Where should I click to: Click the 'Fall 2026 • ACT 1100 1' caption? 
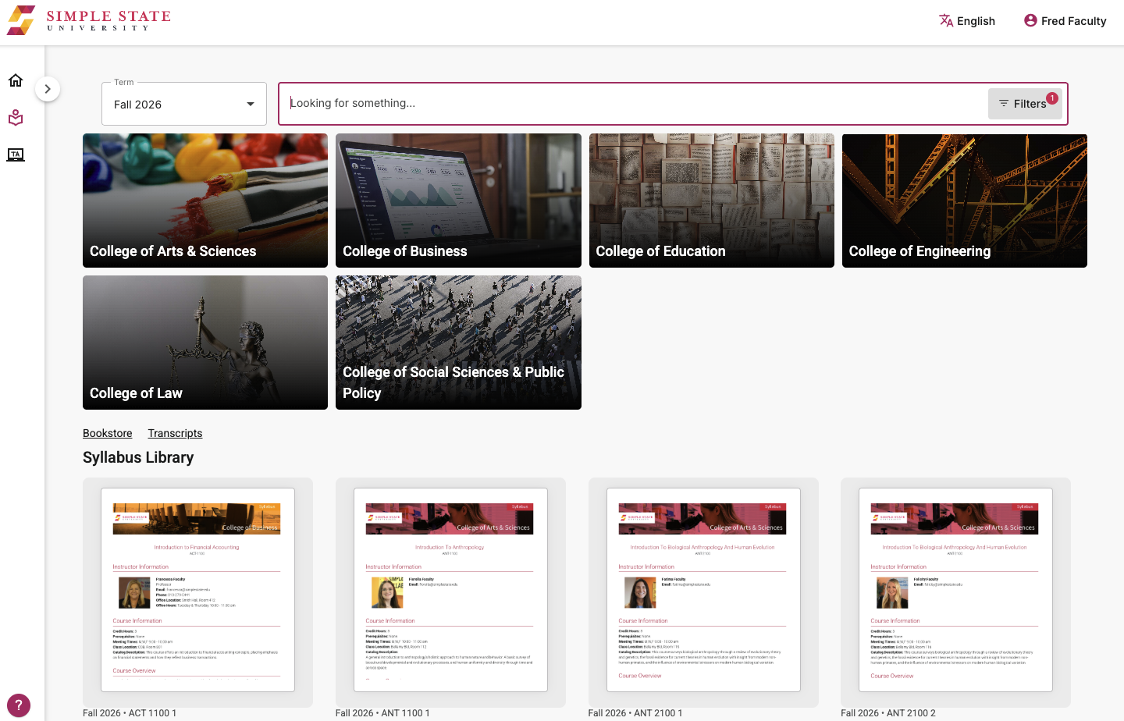pos(130,713)
